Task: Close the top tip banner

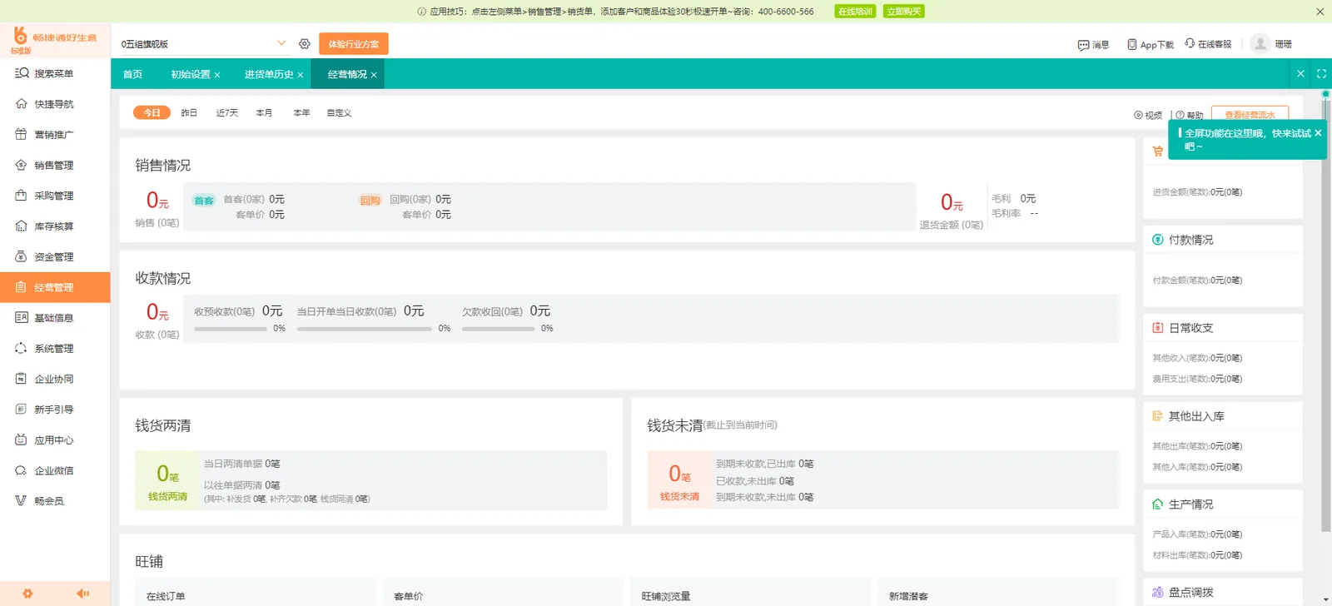Action: (1320, 12)
